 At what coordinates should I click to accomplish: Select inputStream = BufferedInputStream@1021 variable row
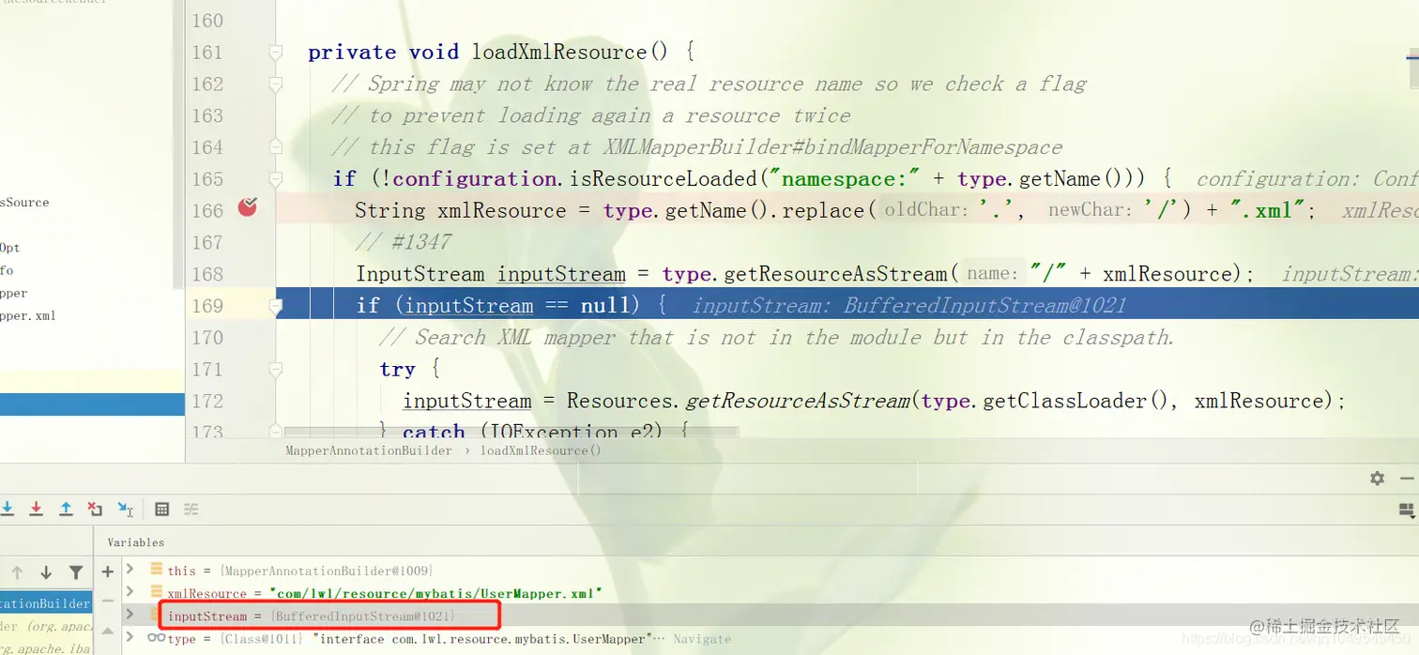(770, 616)
